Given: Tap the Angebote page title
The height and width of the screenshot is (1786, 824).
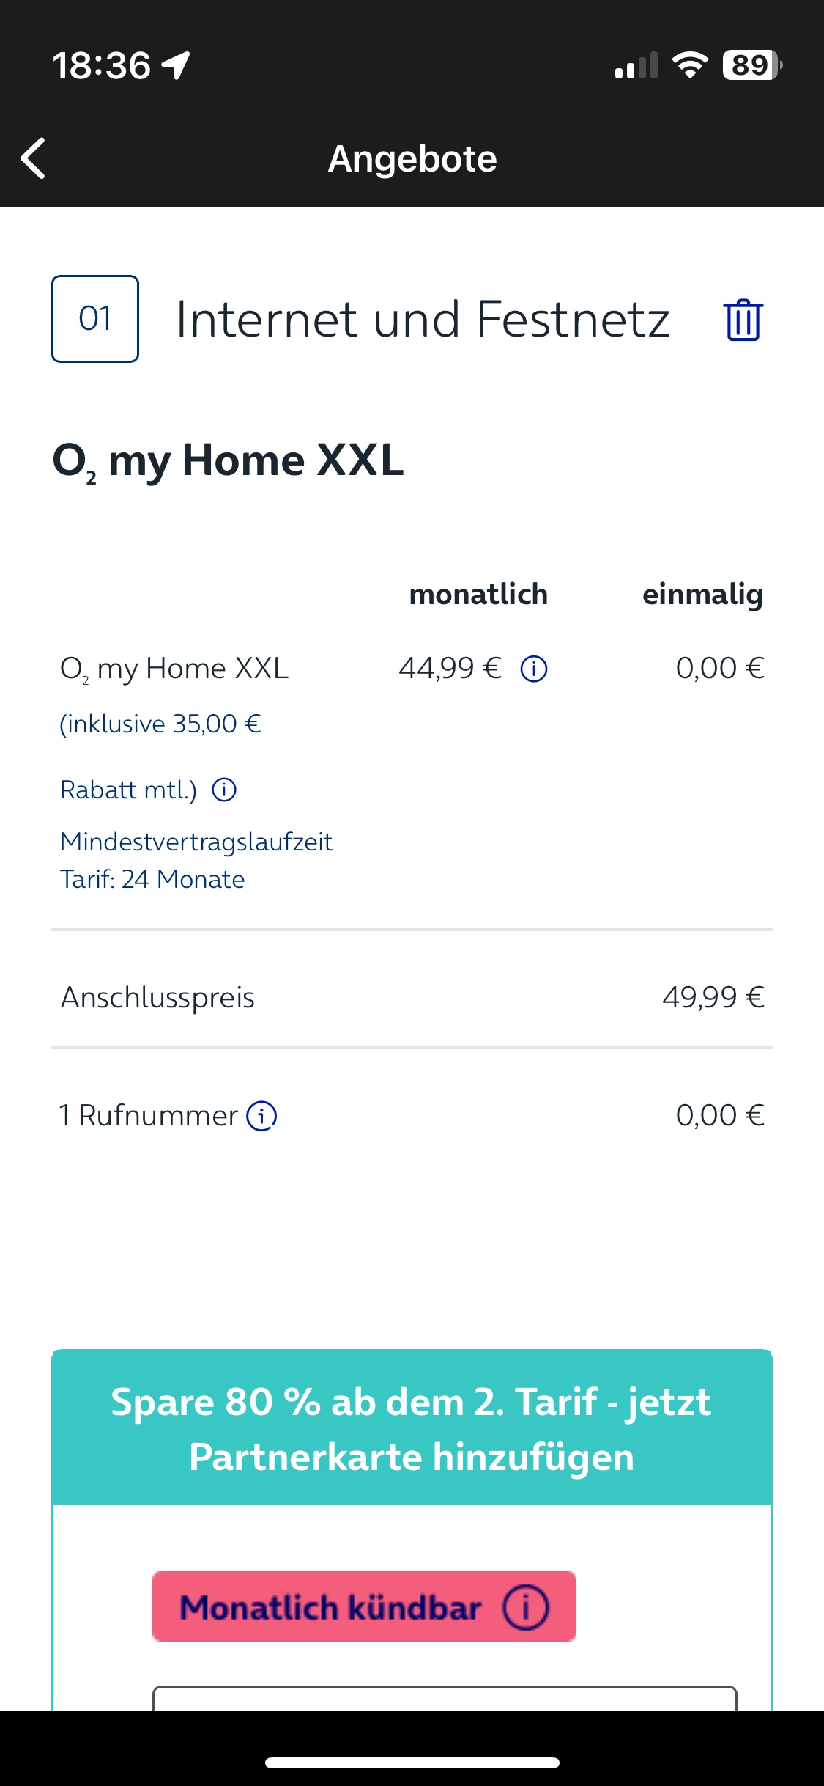Looking at the screenshot, I should [x=412, y=158].
